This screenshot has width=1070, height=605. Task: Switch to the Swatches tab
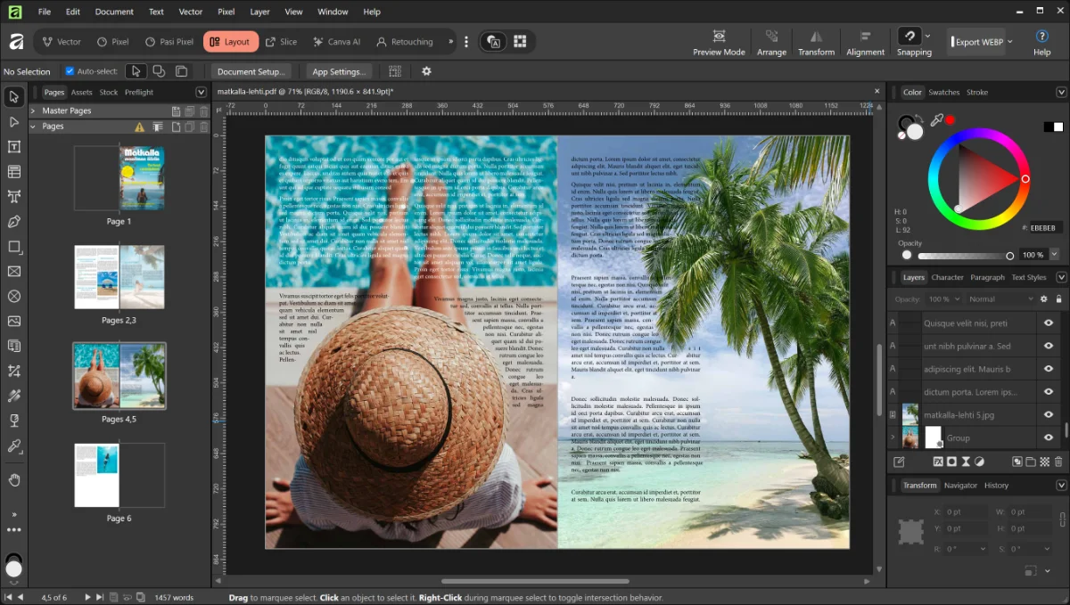click(x=943, y=92)
